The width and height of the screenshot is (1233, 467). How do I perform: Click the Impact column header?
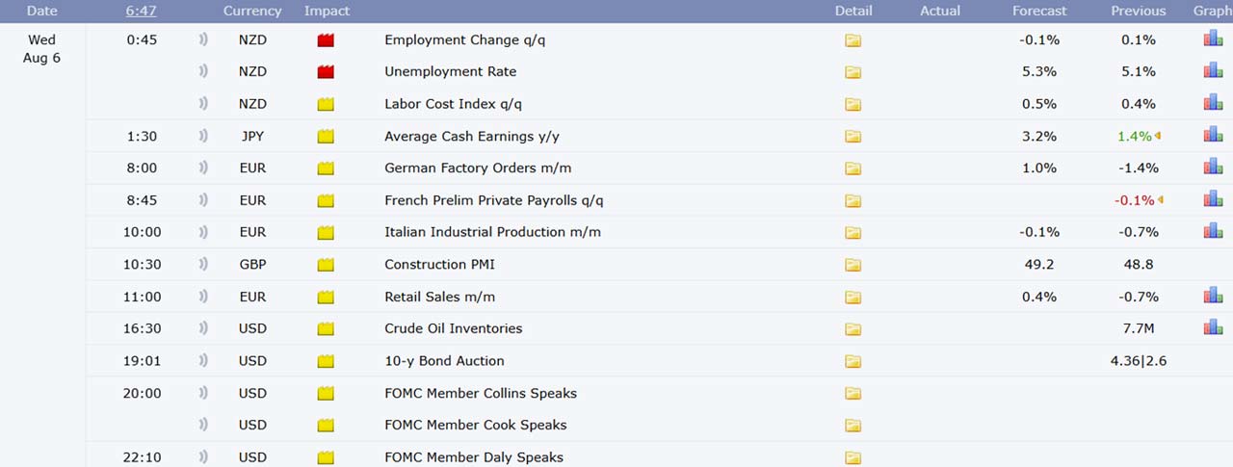click(x=327, y=11)
